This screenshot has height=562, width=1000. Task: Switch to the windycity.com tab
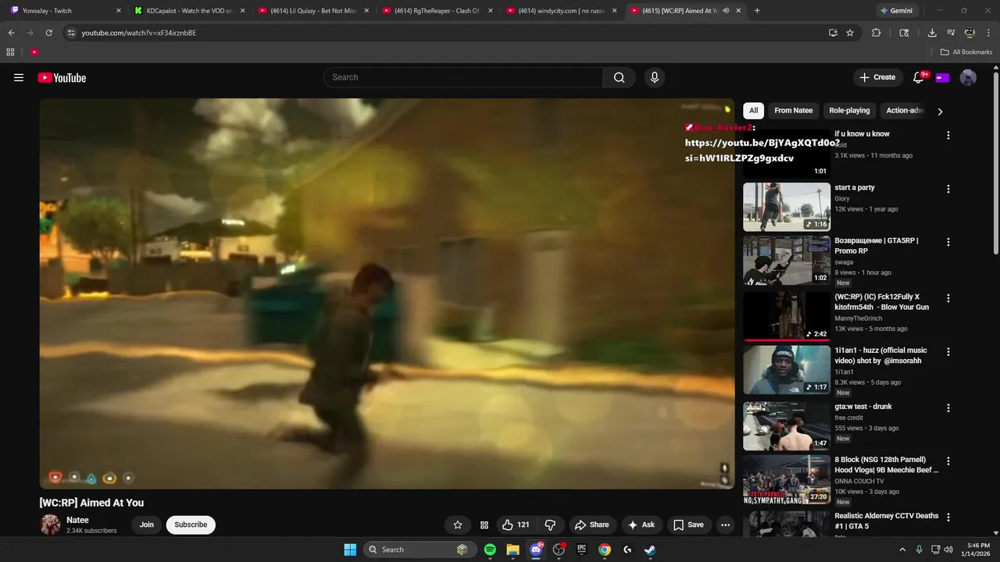point(562,11)
